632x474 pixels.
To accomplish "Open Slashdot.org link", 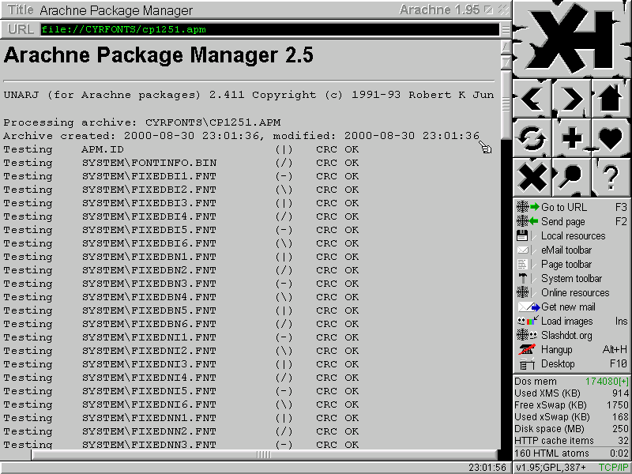I will click(571, 335).
